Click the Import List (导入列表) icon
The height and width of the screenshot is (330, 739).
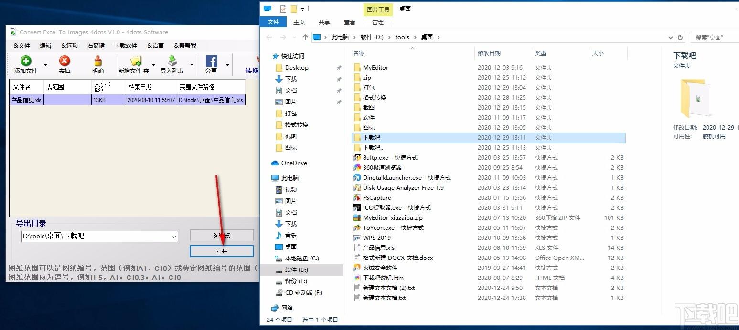point(172,61)
